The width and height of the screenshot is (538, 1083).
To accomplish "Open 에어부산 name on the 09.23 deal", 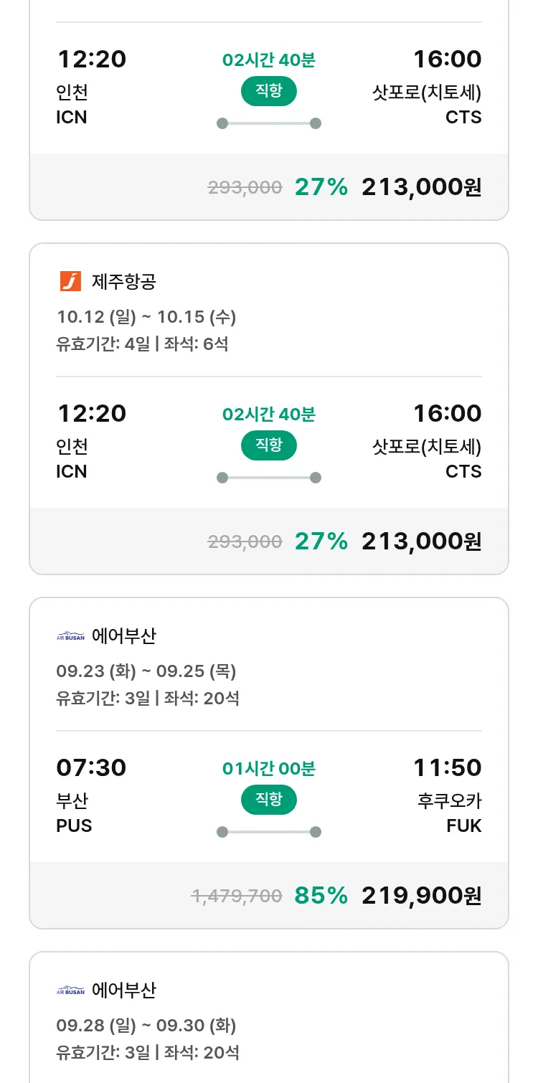I will click(x=123, y=635).
